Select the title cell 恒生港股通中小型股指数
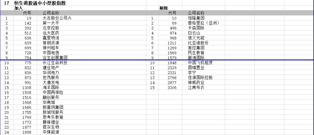This screenshot has height=135, width=314. click(x=40, y=3)
